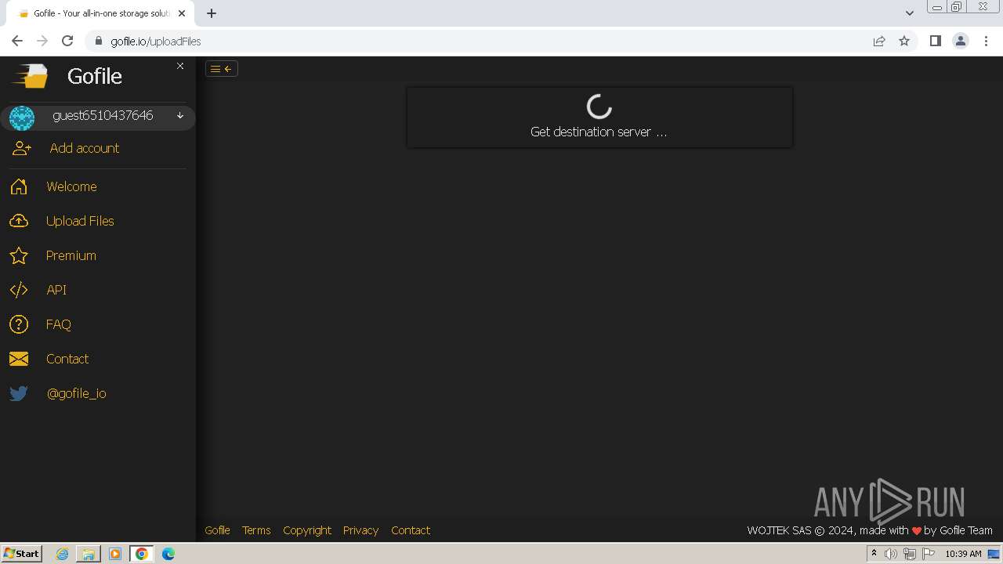Close the Gofile sidebar with X
This screenshot has height=564, width=1003.
point(180,66)
